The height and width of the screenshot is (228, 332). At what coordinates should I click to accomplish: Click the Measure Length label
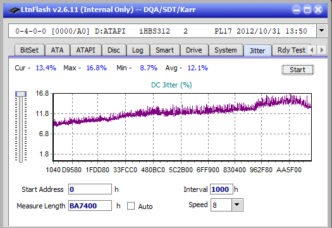pos(41,206)
